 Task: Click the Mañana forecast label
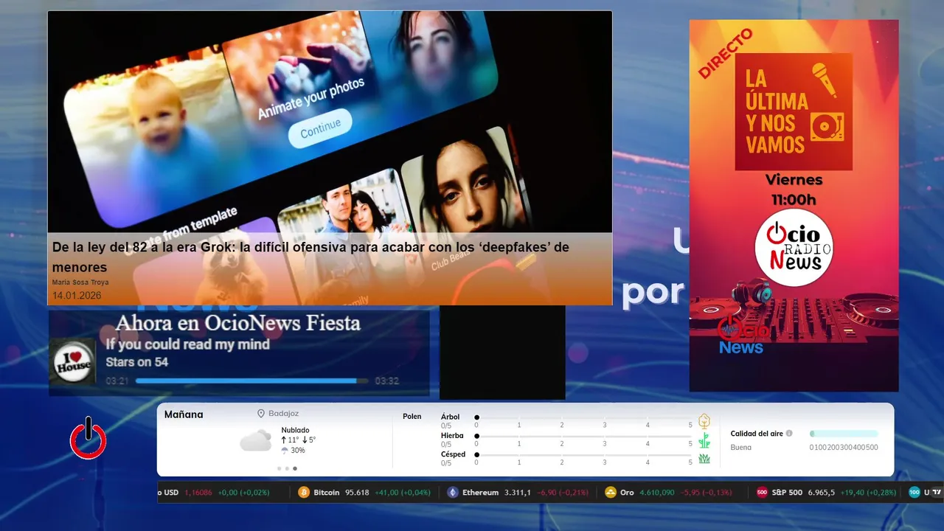pos(184,414)
